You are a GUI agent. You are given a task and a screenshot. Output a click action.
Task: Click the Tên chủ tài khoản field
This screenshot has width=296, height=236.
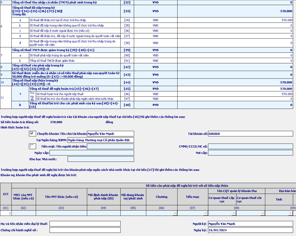coord(110,134)
